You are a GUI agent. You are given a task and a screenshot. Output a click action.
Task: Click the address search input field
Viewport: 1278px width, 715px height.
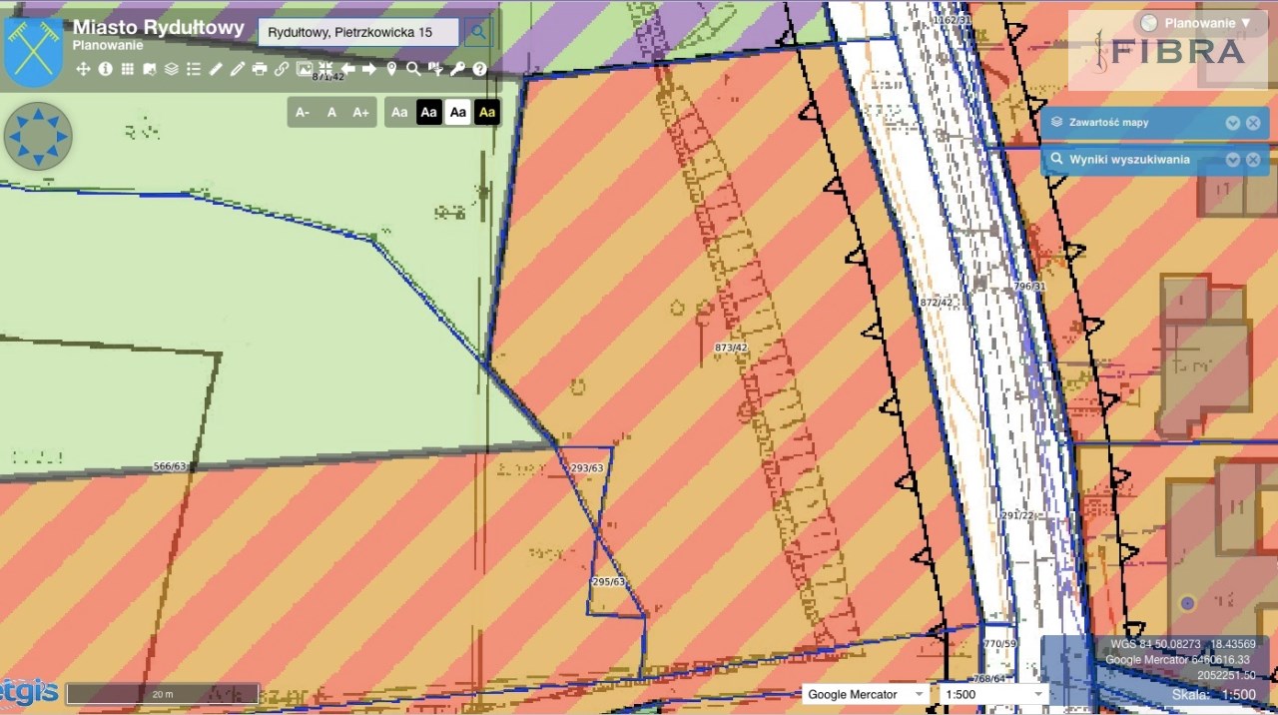pos(358,32)
